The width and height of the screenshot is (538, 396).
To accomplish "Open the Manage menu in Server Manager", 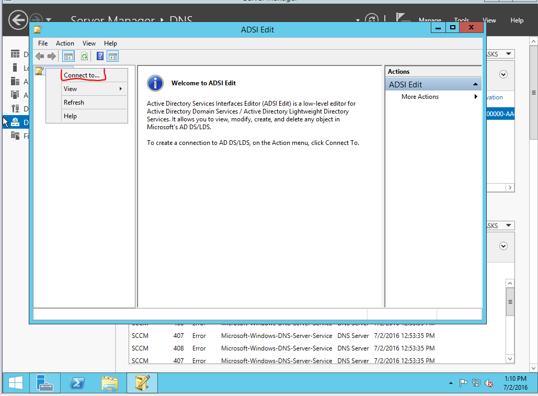I will (x=430, y=20).
